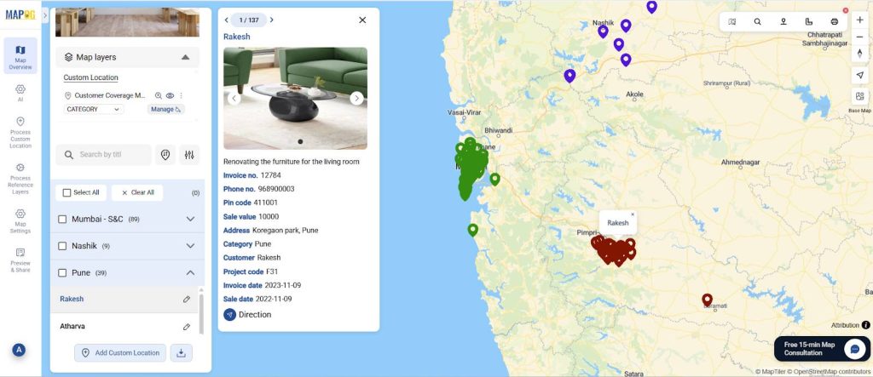This screenshot has width=873, height=377.
Task: Click the Attribution info icon
Action: [866, 325]
